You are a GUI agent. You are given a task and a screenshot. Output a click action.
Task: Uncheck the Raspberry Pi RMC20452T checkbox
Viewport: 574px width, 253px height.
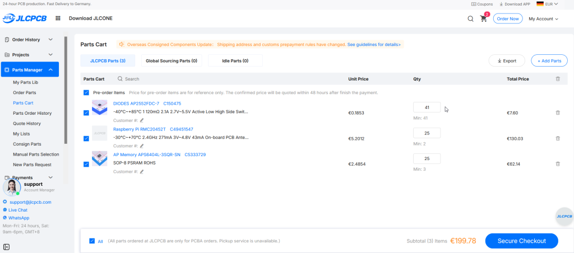(86, 139)
